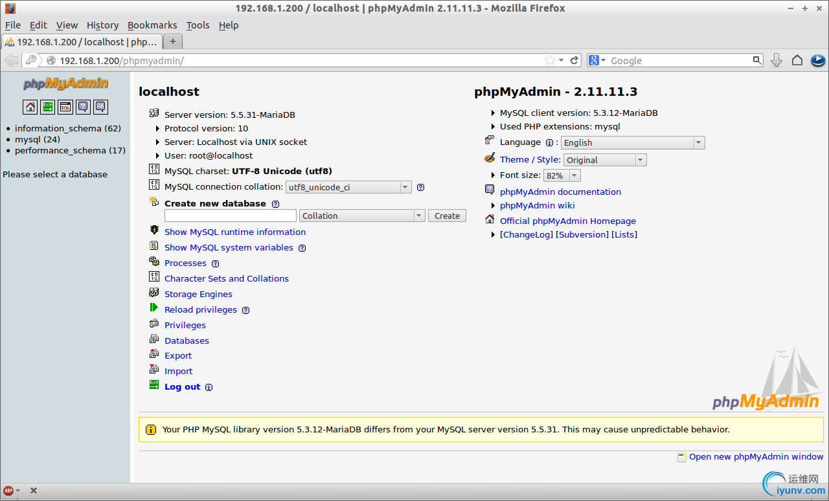Click the green exit icon beside Log out
Screen dimensions: 829x501
coord(154,385)
